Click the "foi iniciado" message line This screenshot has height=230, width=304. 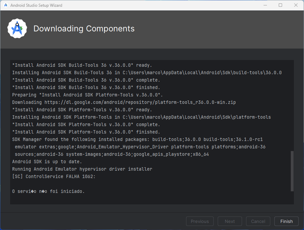click(x=48, y=191)
